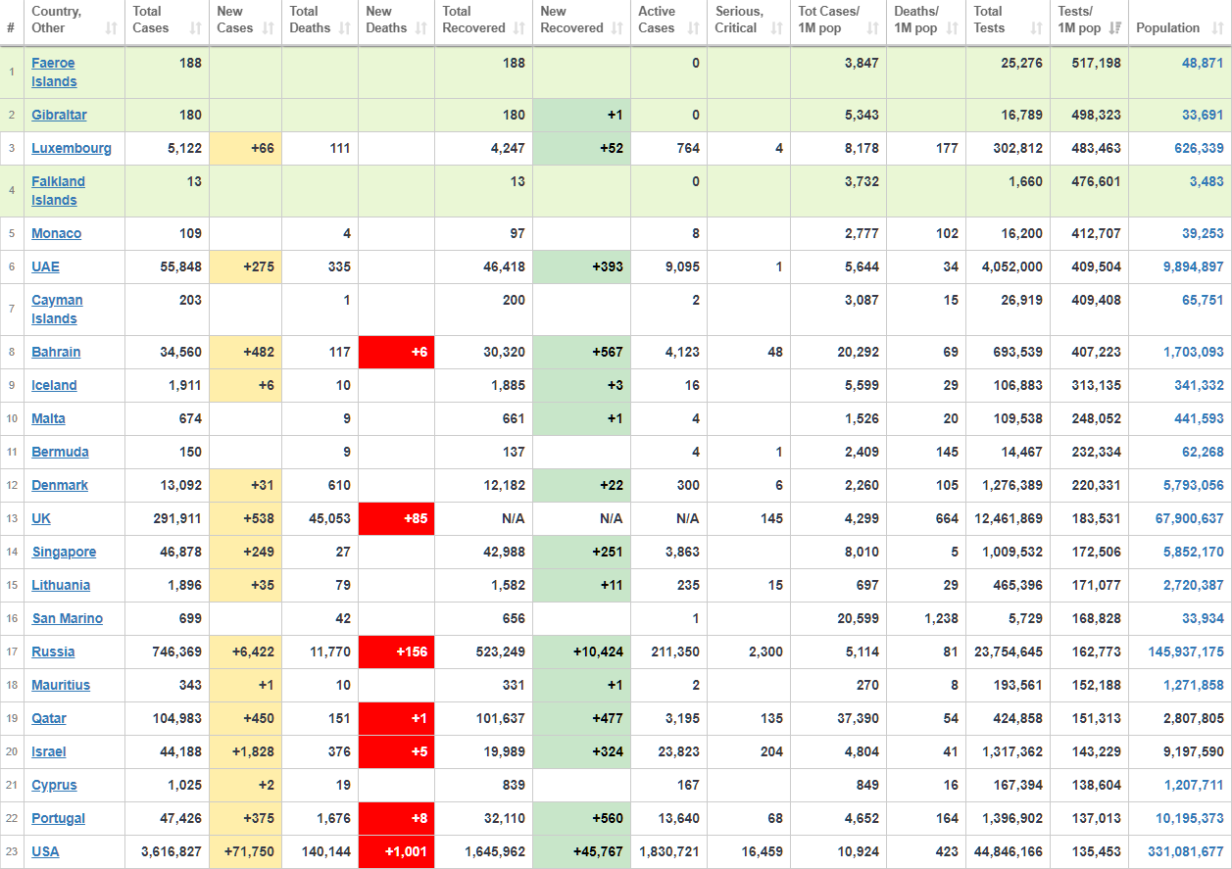Go to the Russia country page
Screen dimensions: 1232x869
tap(53, 652)
